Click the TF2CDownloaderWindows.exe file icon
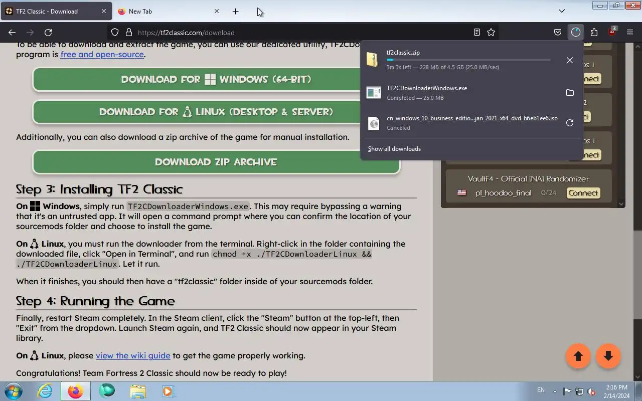 click(x=374, y=92)
